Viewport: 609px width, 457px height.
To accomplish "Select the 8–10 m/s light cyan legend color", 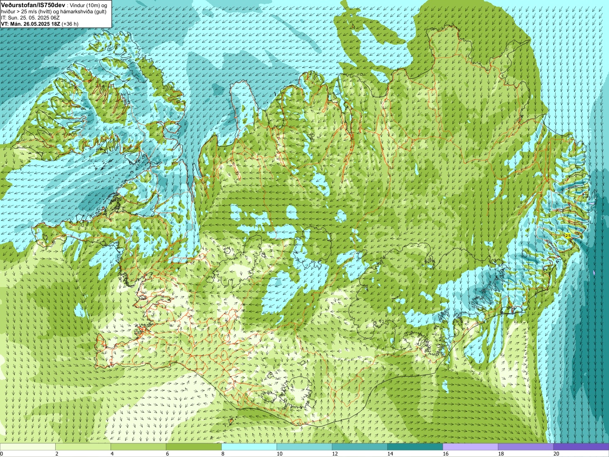I will [249, 447].
